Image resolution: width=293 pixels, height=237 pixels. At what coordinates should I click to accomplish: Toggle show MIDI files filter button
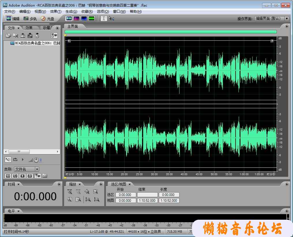[x=29, y=176]
